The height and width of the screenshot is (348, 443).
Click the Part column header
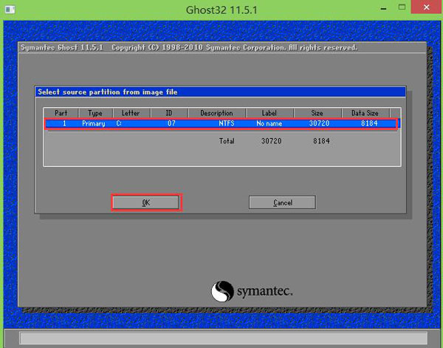(x=61, y=113)
